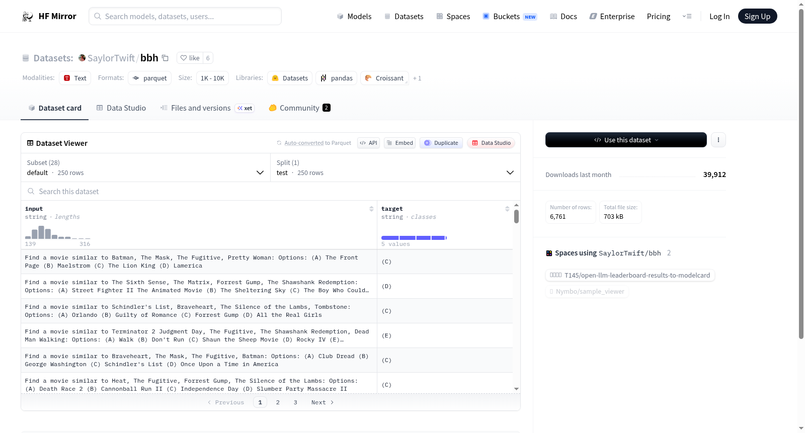The width and height of the screenshot is (805, 433).
Task: Filter by the parquet format tag
Action: [x=150, y=78]
